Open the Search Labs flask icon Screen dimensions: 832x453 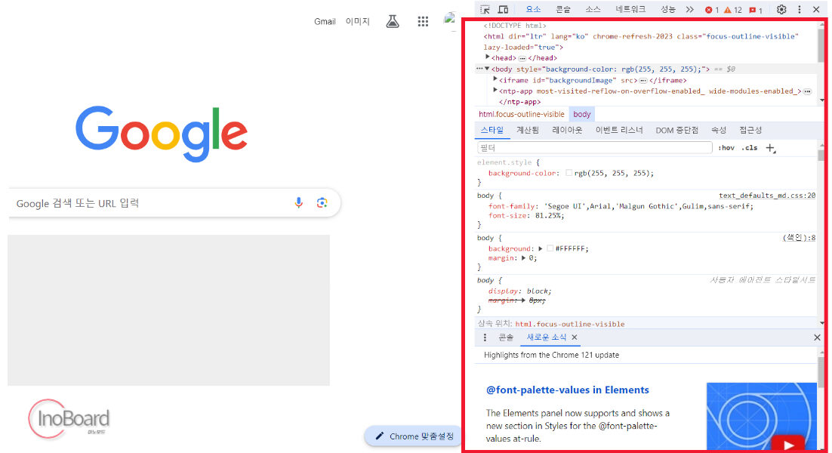[x=393, y=21]
